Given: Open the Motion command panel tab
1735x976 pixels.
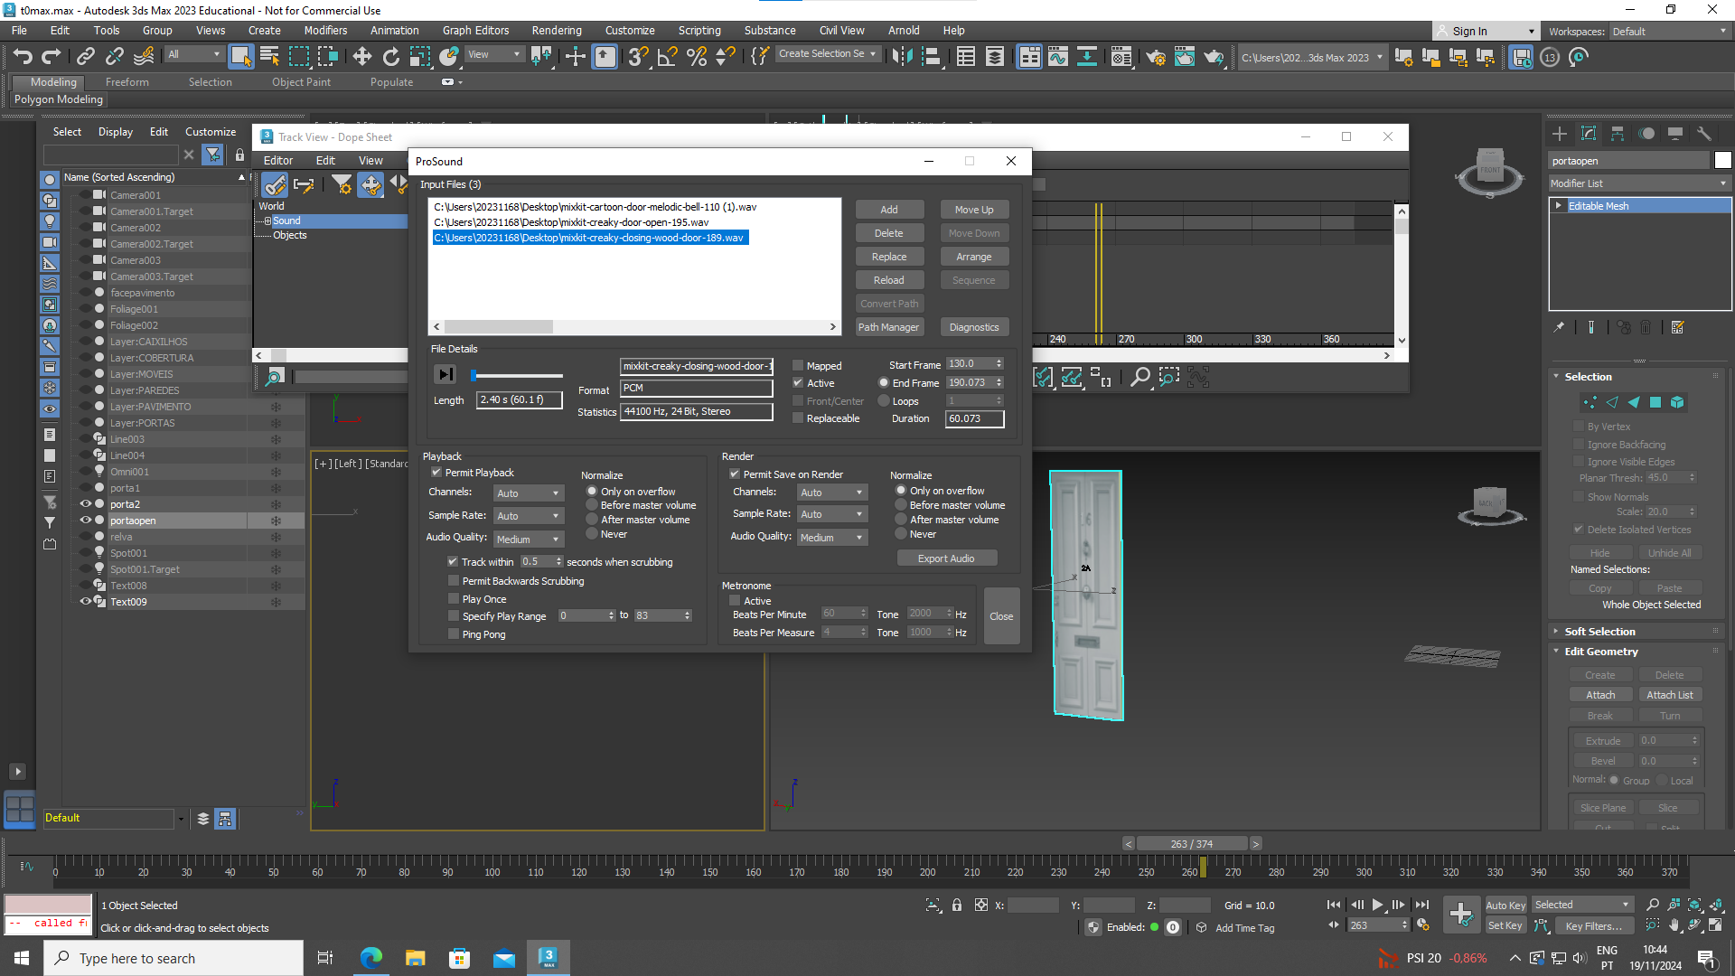Looking at the screenshot, I should pyautogui.click(x=1646, y=134).
